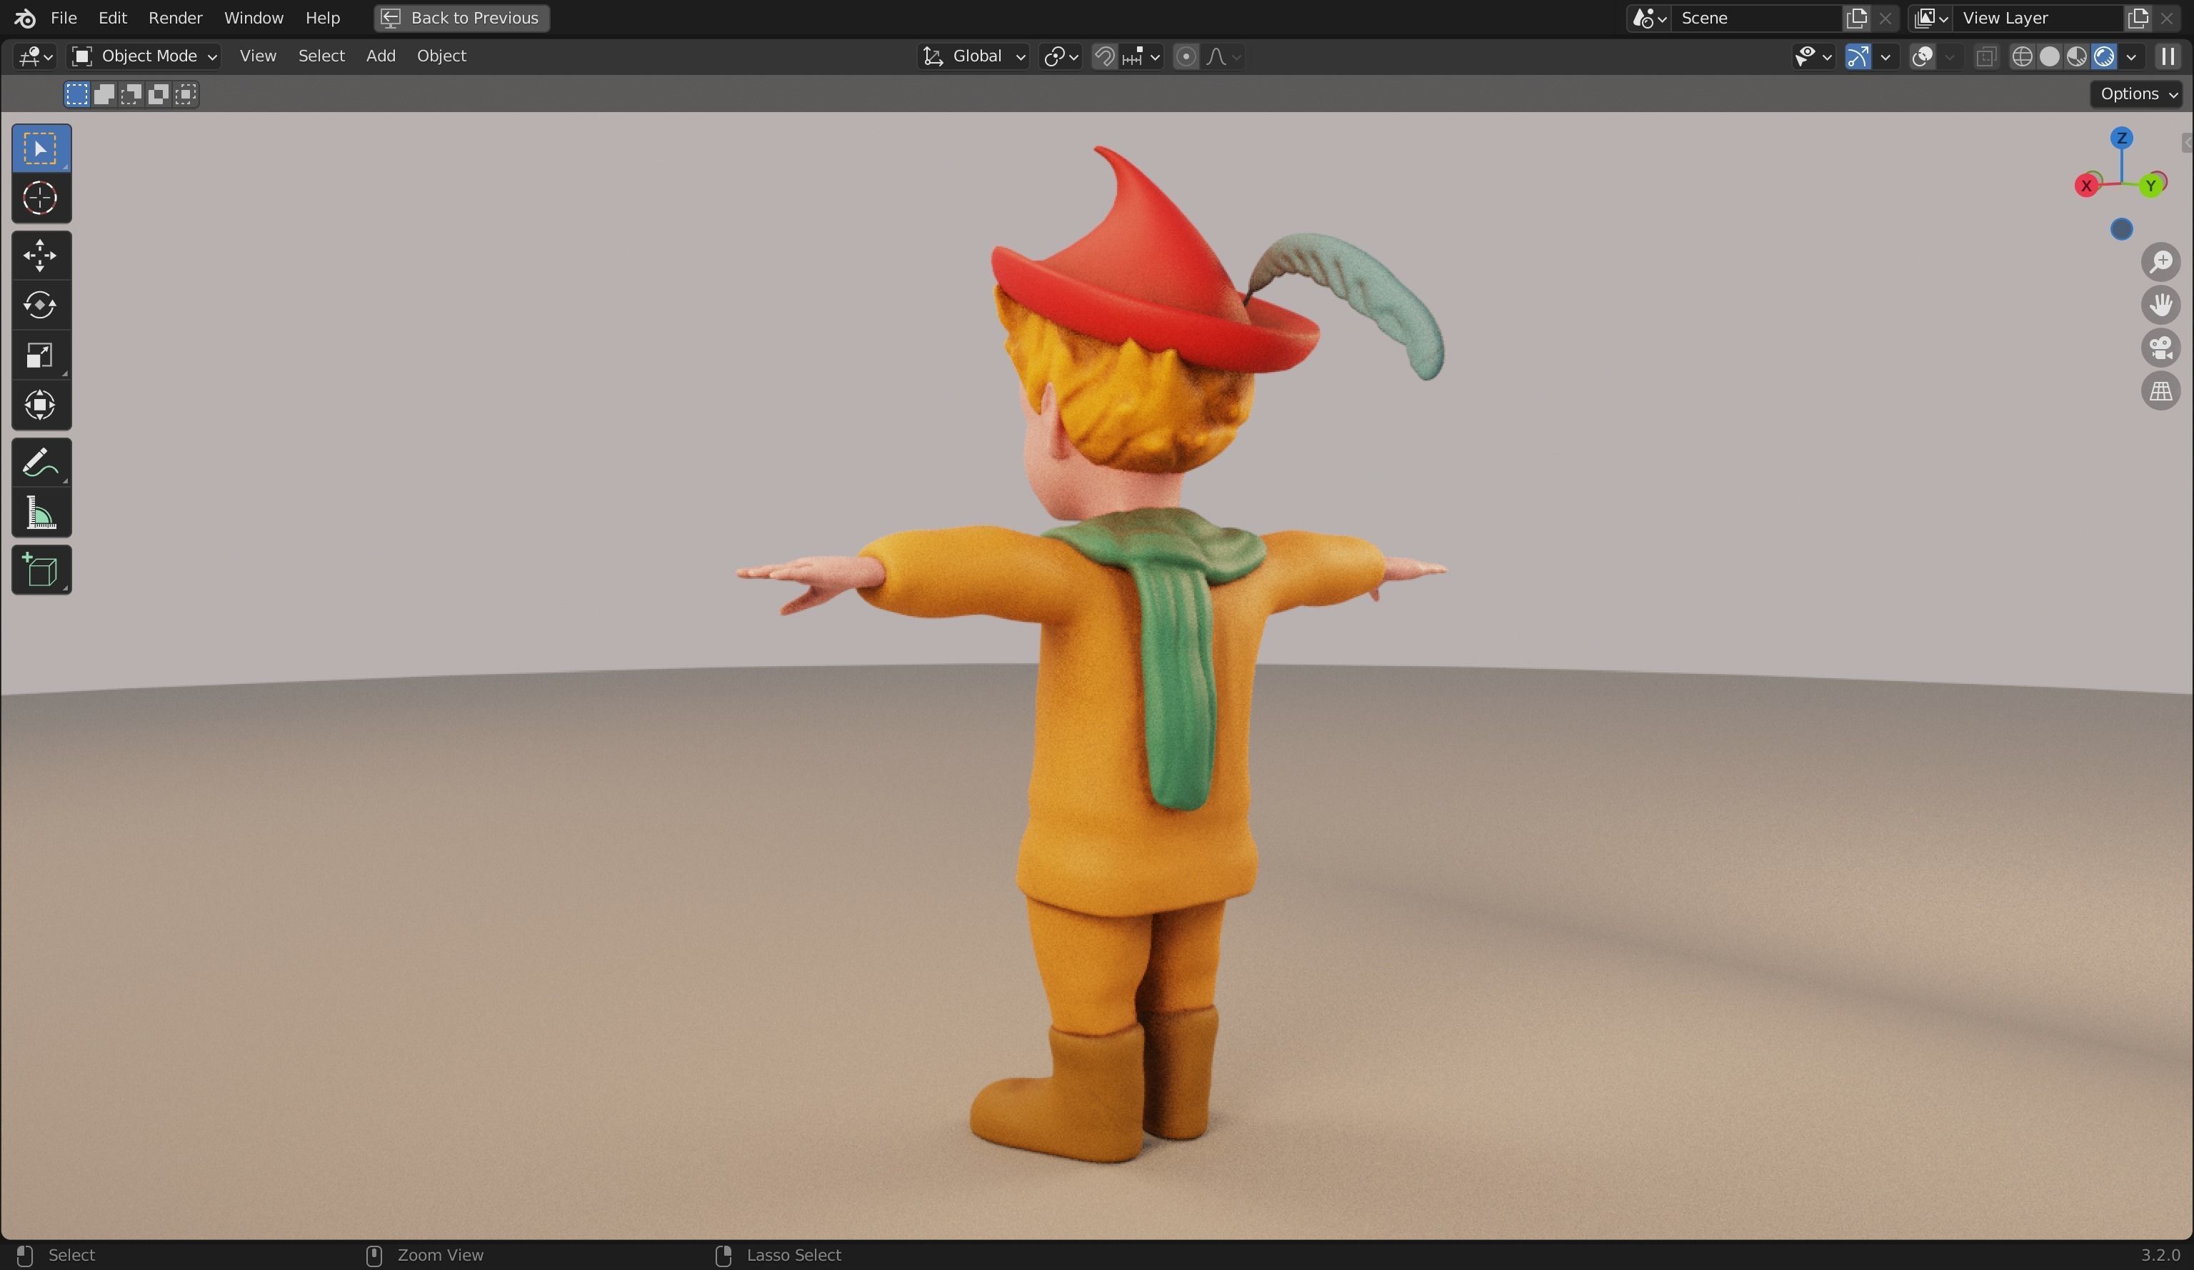Choose Extend selection mode icon
This screenshot has width=2194, height=1270.
click(104, 94)
